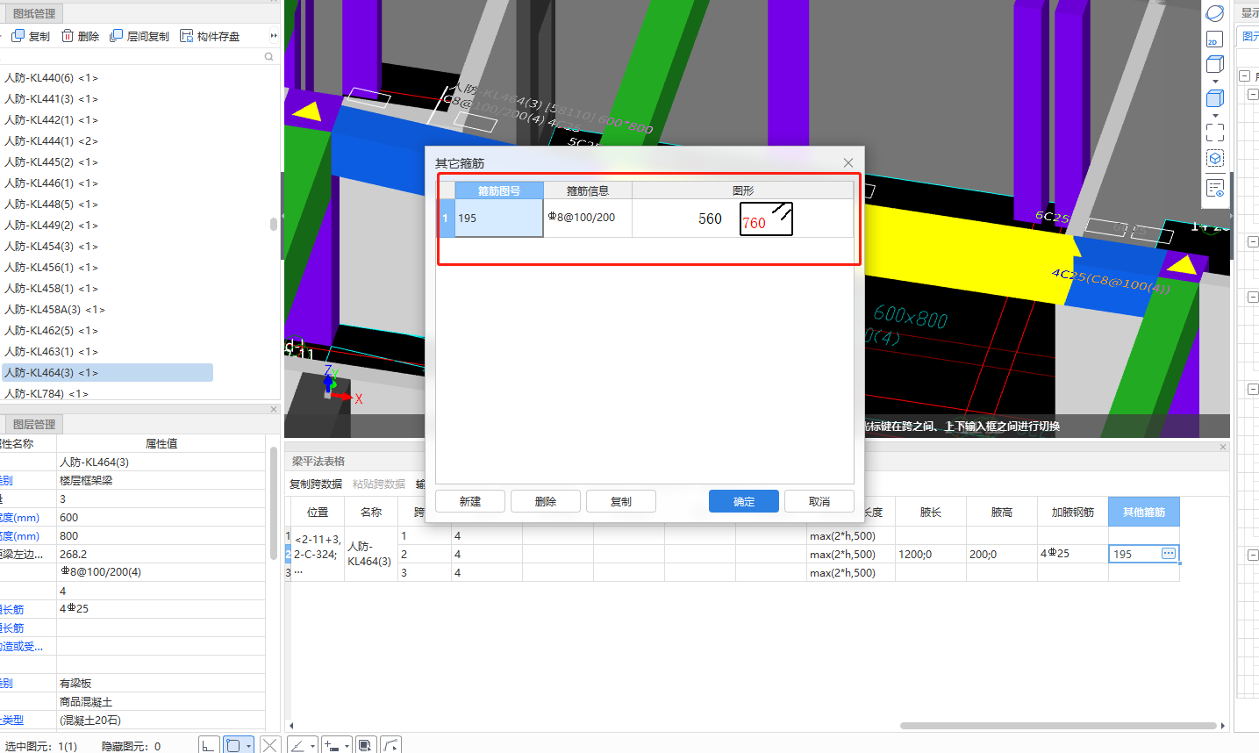Open the 图纸管理 tab
Viewport: 1259px width, 753px height.
click(x=34, y=13)
